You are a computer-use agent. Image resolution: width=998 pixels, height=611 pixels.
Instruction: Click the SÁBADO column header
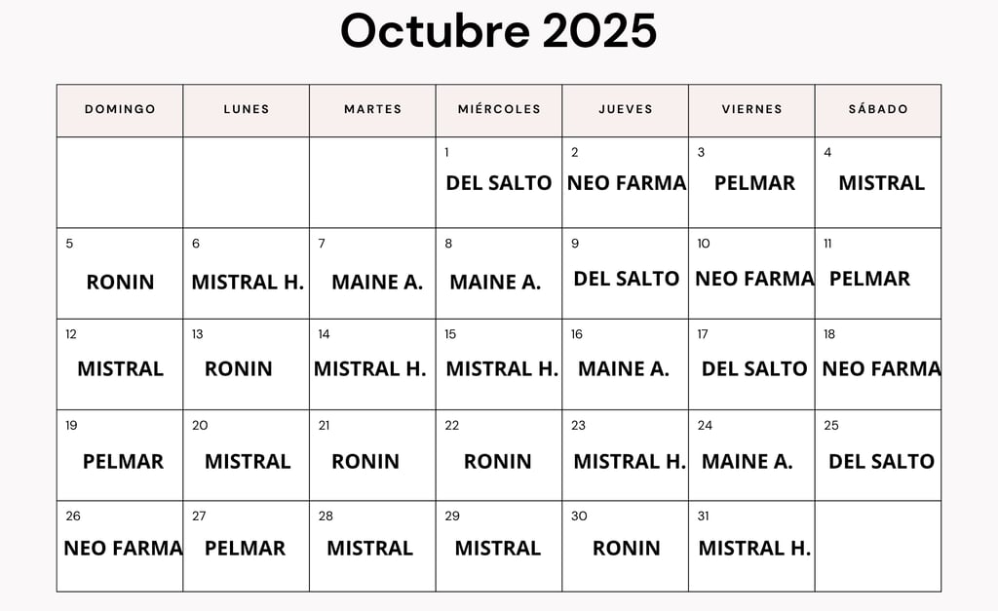(x=878, y=109)
